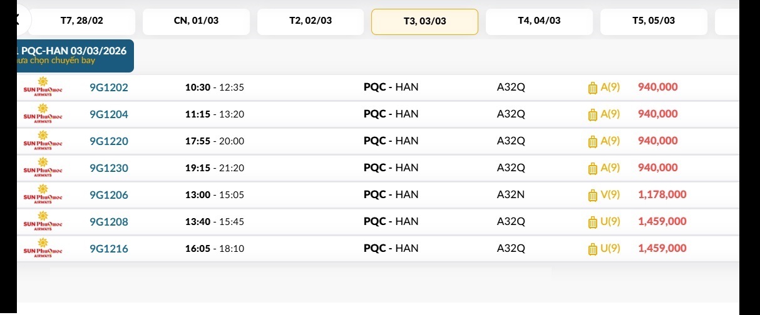
Task: Switch to date T2, 02/03
Action: [x=311, y=21]
